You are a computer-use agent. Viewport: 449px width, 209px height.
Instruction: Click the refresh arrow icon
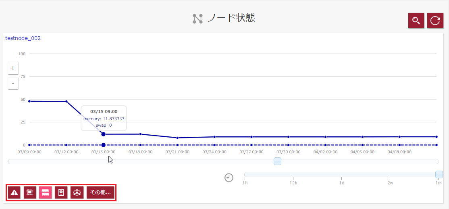pos(435,21)
